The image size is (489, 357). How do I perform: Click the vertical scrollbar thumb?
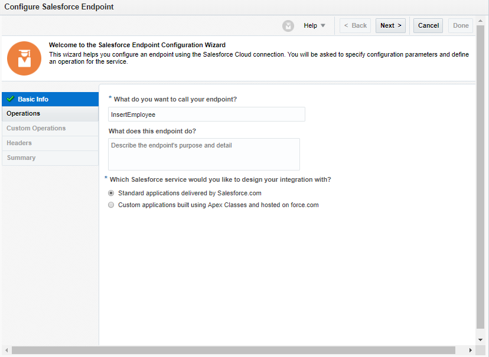click(480, 177)
